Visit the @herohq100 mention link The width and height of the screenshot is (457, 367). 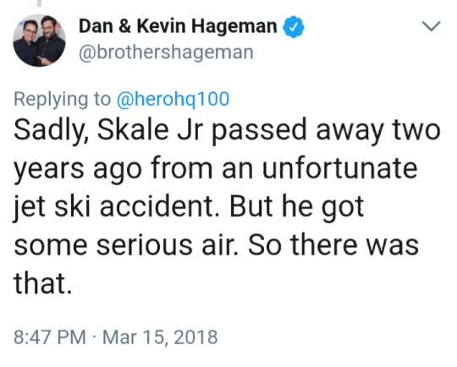(173, 99)
